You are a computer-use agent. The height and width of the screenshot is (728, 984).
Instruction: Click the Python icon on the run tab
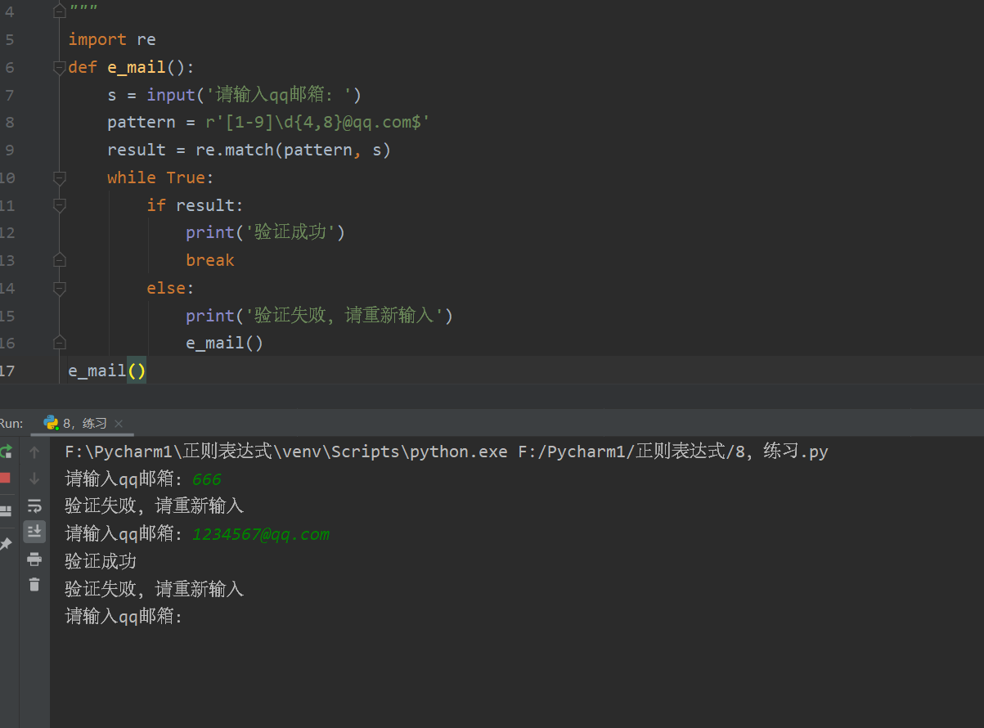[51, 423]
